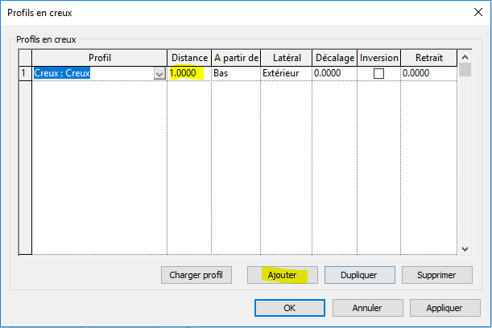Screen dimensions: 492x328
Task: Select the 'Extérieur' cell under Latéral
Action: [x=285, y=73]
